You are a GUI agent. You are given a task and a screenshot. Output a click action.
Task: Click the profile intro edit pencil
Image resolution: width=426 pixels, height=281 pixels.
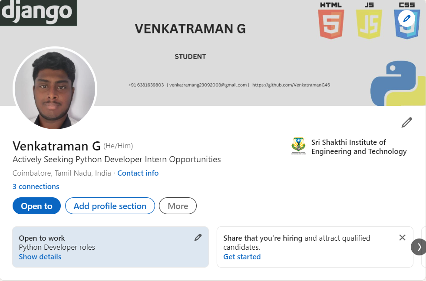(x=406, y=123)
